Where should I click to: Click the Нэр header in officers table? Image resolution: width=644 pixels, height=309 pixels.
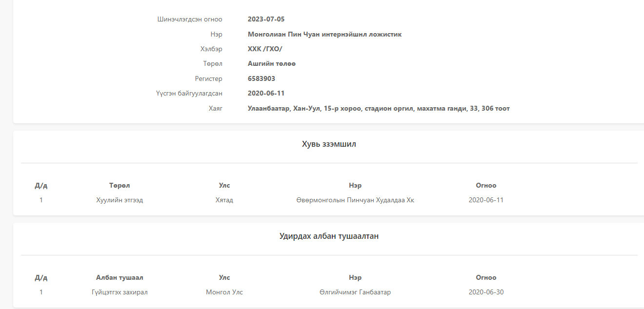355,277
